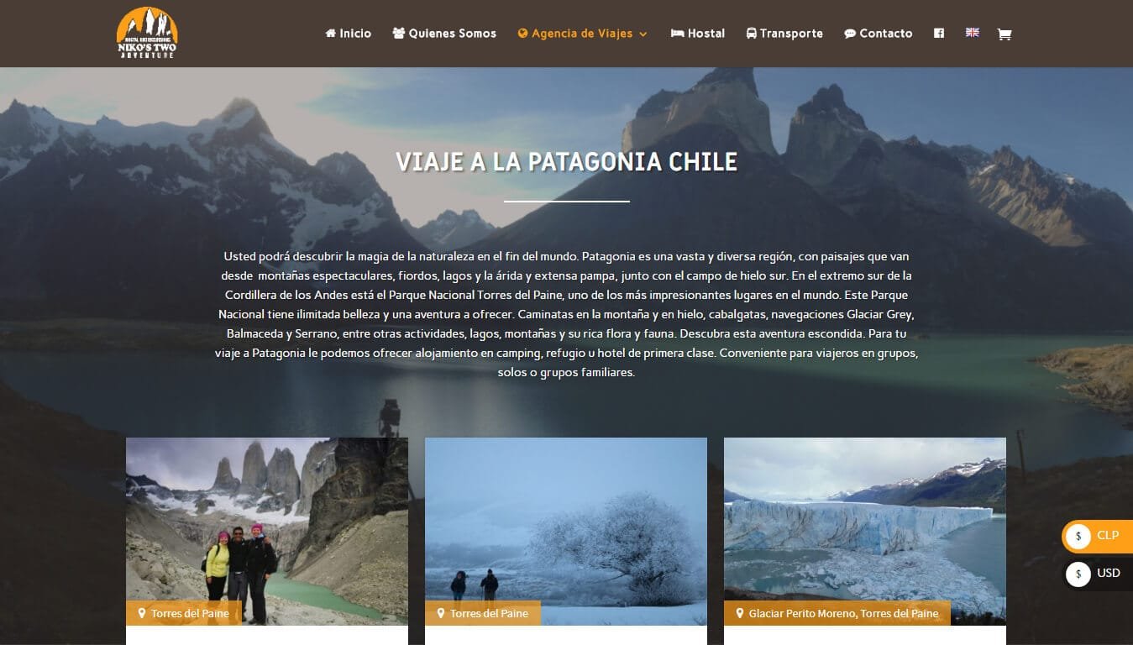The image size is (1133, 645).
Task: Select the CLP currency dollar icon
Action: coord(1078,536)
